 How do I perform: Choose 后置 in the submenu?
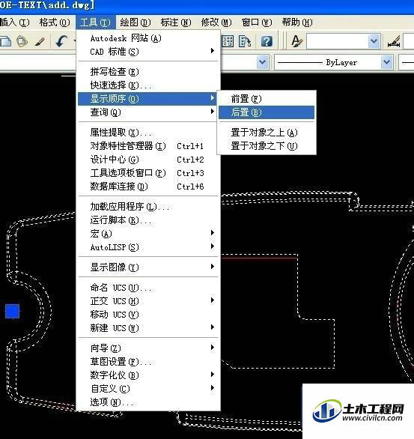[267, 112]
